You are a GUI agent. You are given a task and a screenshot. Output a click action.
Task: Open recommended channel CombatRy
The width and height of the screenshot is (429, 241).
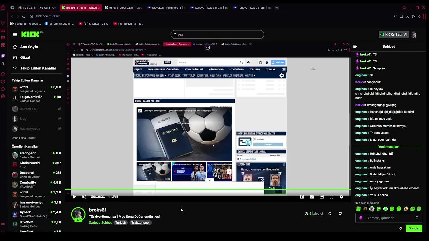click(36, 184)
